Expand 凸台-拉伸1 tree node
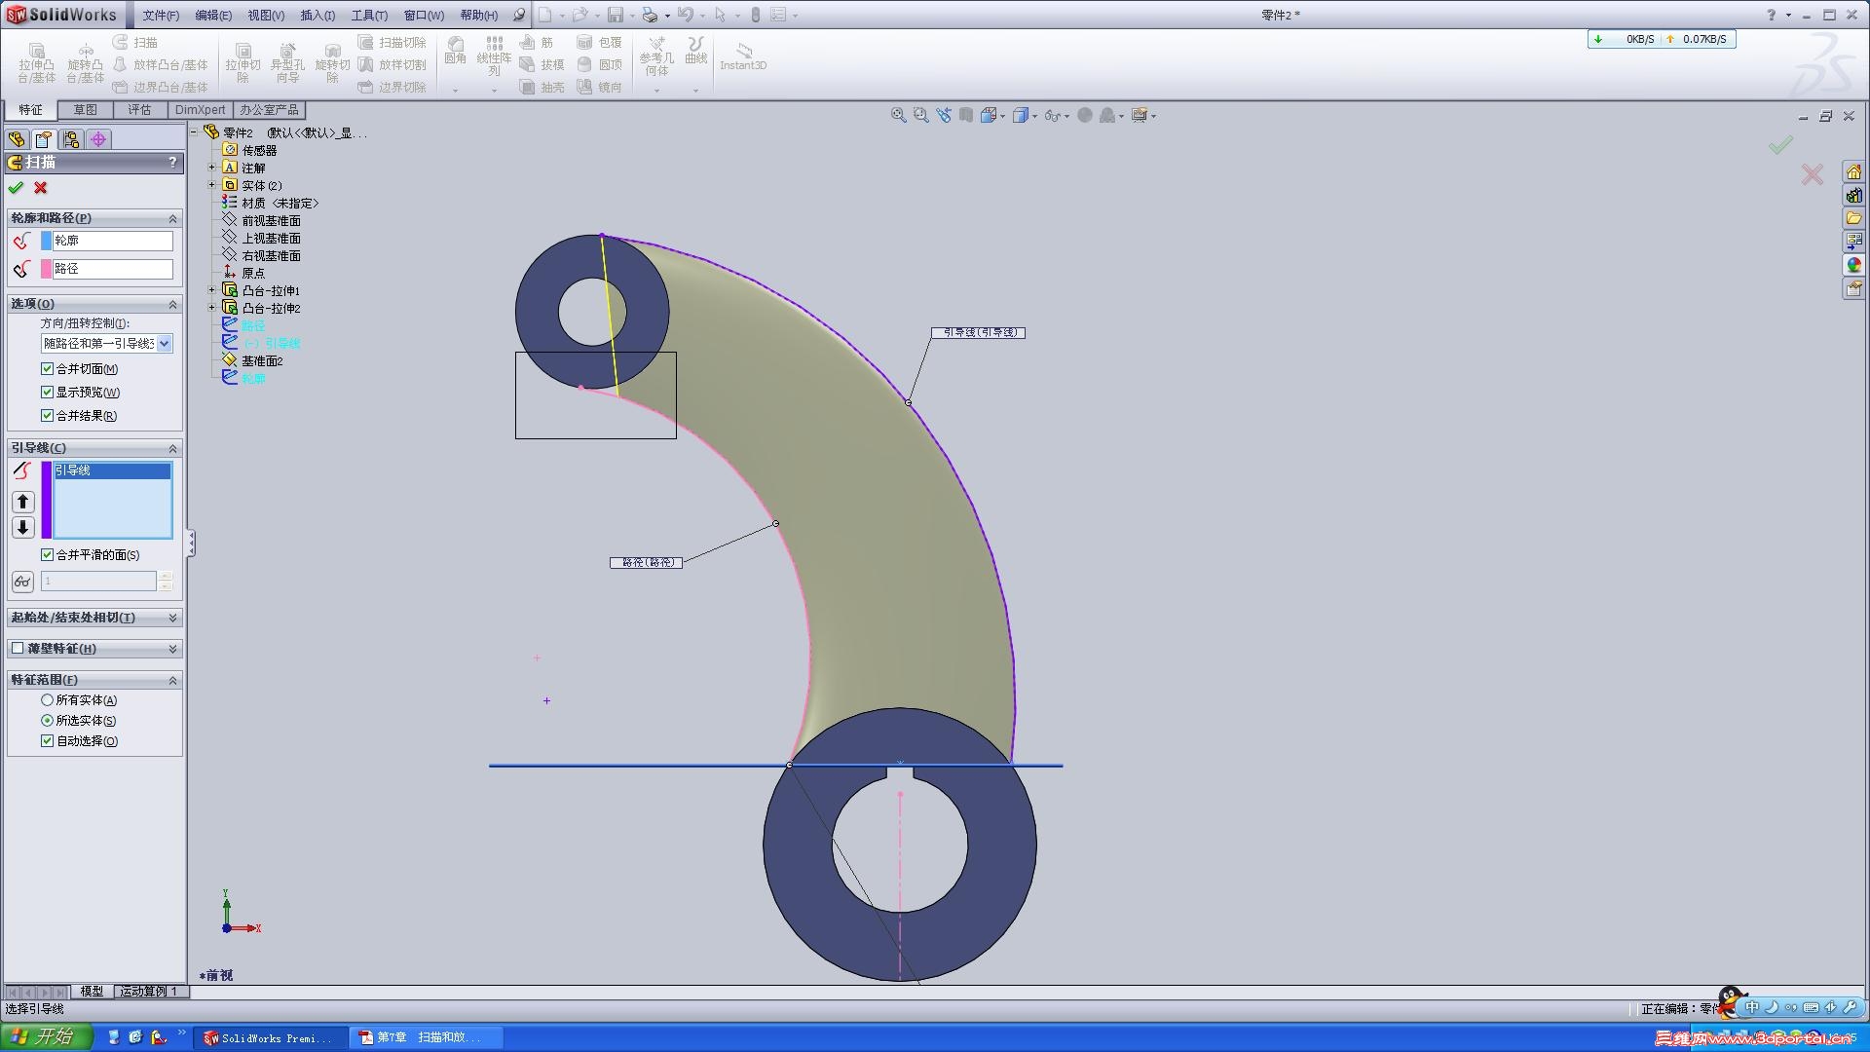Image resolution: width=1870 pixels, height=1052 pixels. [x=211, y=290]
